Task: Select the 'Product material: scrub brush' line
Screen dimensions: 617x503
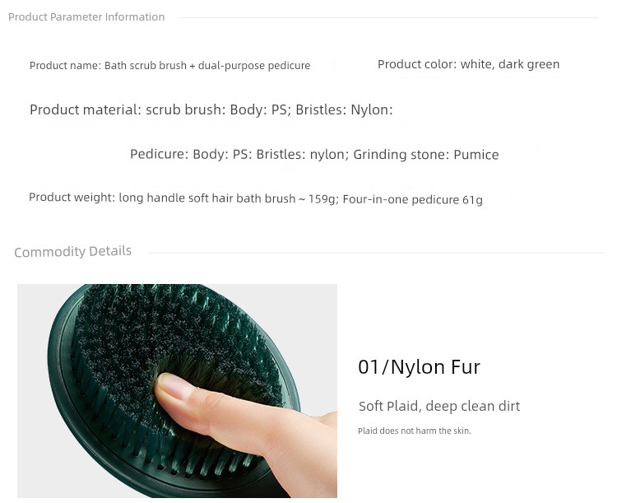Action: [211, 109]
